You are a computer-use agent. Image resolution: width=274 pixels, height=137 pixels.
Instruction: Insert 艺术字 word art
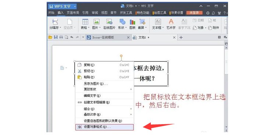pos(171,24)
